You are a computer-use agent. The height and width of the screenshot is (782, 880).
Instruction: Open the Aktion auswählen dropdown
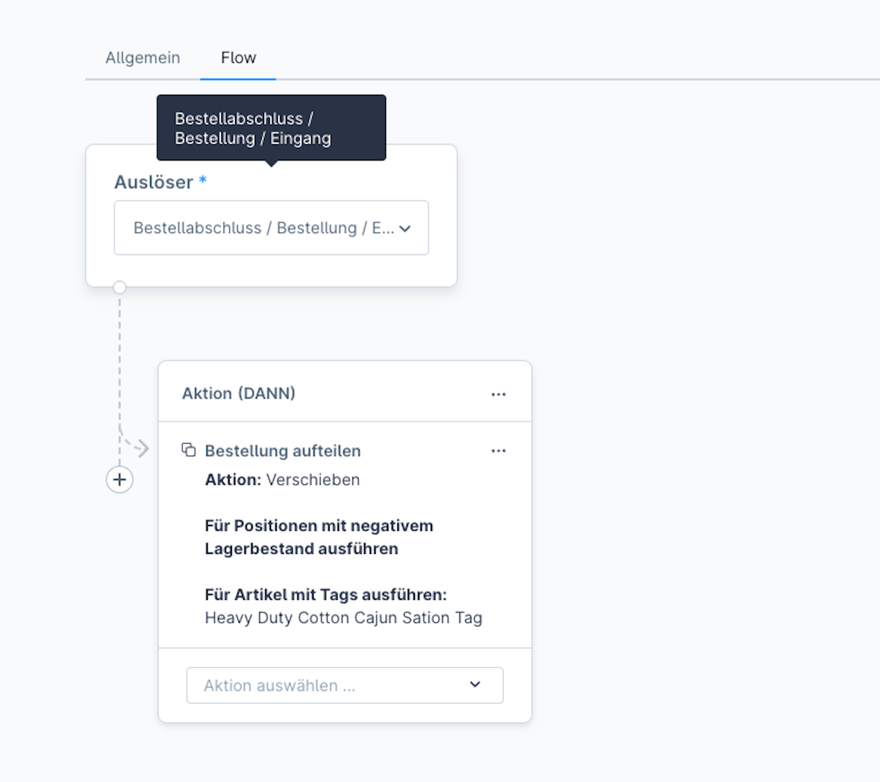click(x=345, y=685)
